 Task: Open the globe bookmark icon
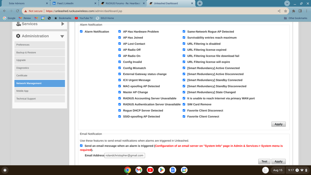pos(49,18)
